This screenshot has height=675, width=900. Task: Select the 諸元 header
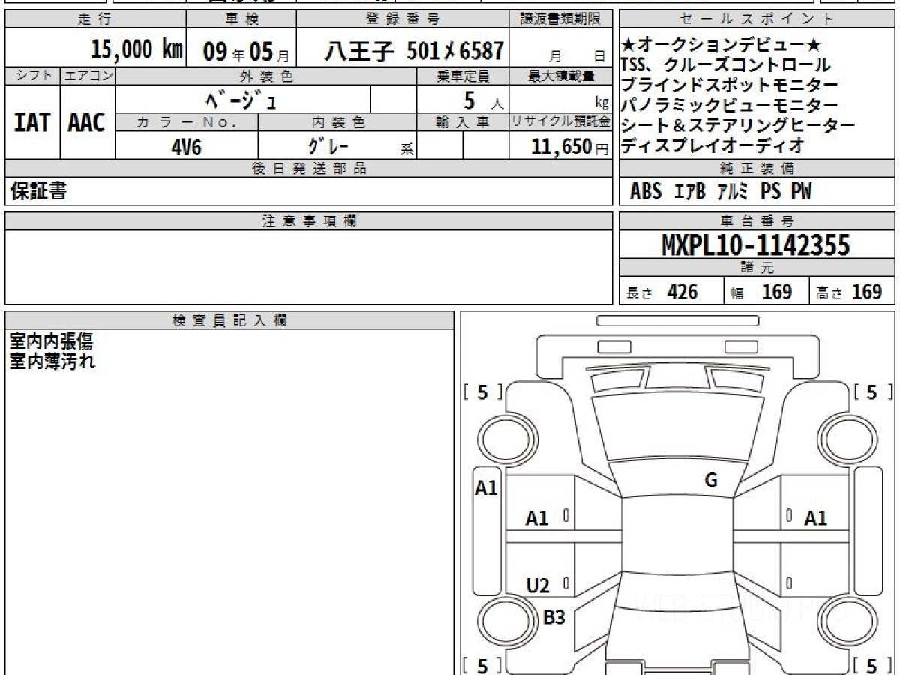coord(757,268)
